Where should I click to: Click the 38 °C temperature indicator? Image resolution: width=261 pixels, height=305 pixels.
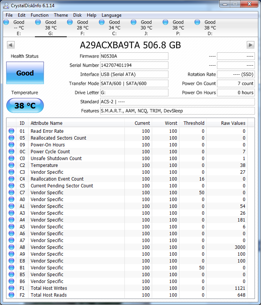[x=25, y=105]
